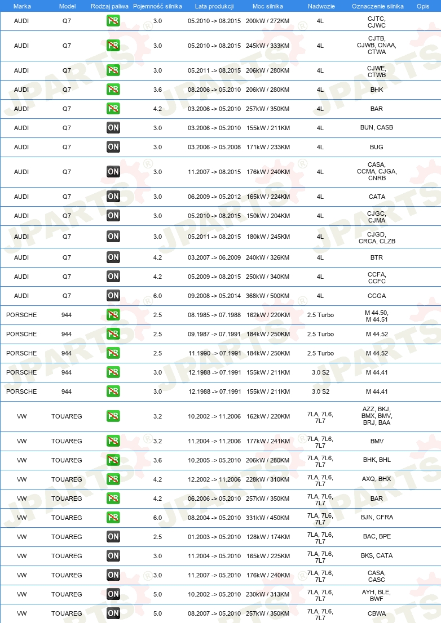Click the ON diesel icon in the 180kW / 245KM row
Screen dimensions: 441x623
coord(113,237)
